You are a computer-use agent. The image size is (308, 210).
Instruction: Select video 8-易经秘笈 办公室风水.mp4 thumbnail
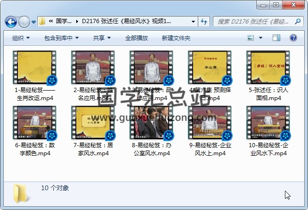pos(151,122)
